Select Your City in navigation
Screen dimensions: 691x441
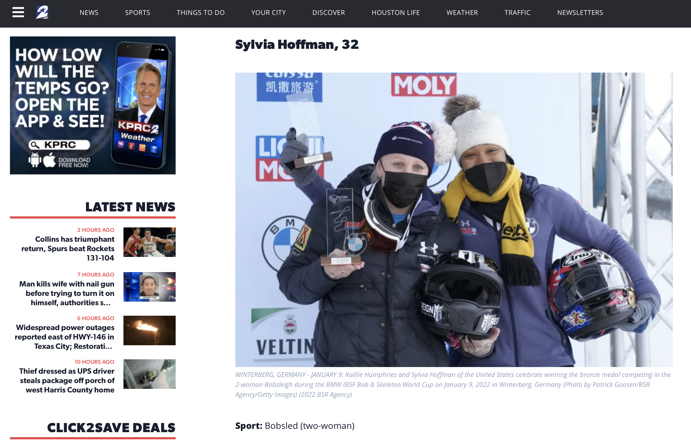[268, 13]
